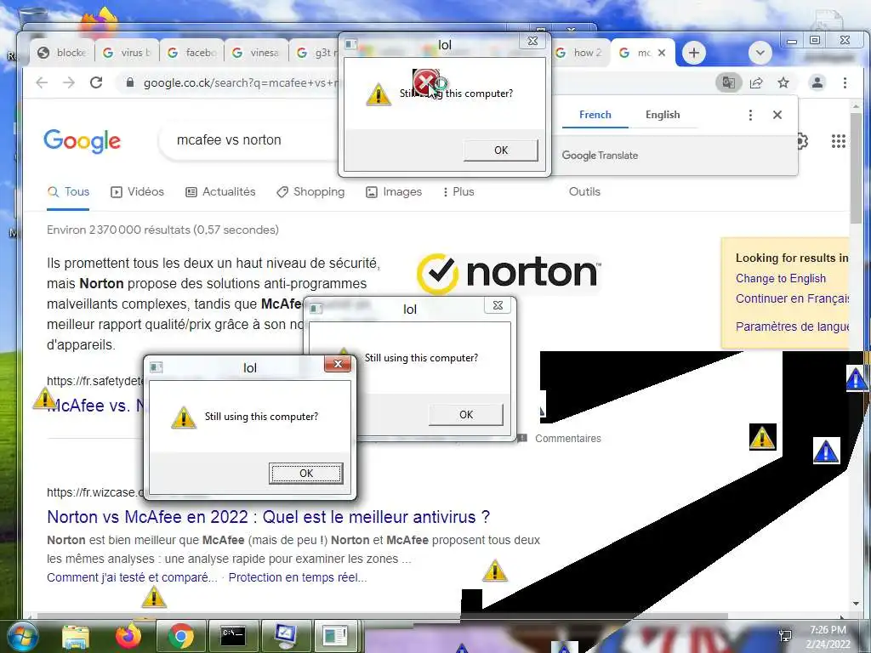Switch to the blocked tab
The height and width of the screenshot is (653, 871).
[x=62, y=53]
